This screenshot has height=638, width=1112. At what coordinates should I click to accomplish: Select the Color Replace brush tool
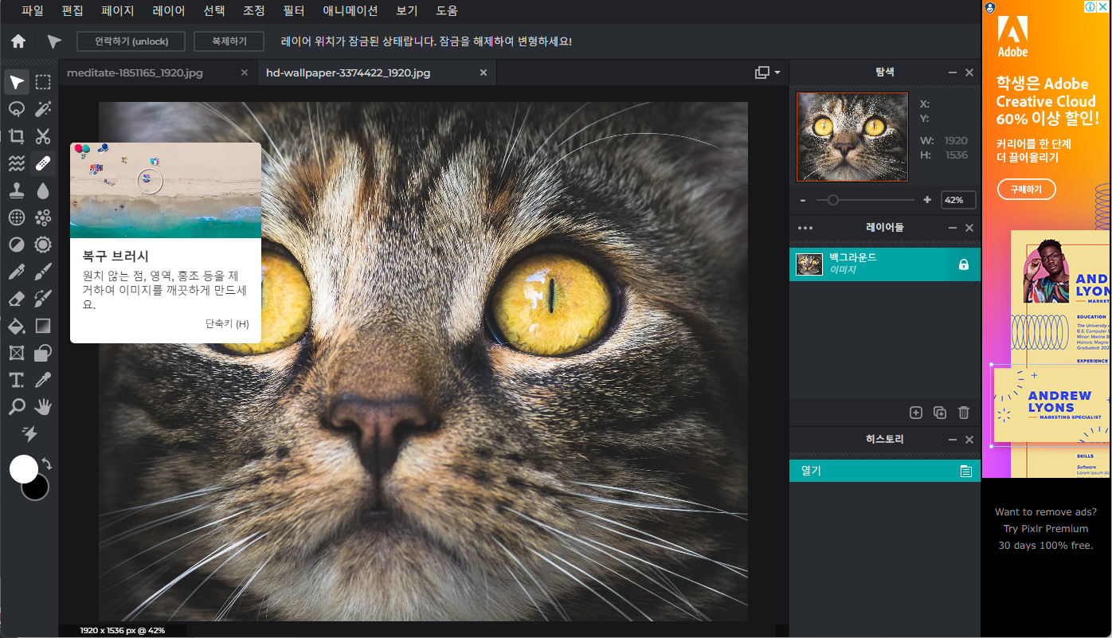click(43, 299)
